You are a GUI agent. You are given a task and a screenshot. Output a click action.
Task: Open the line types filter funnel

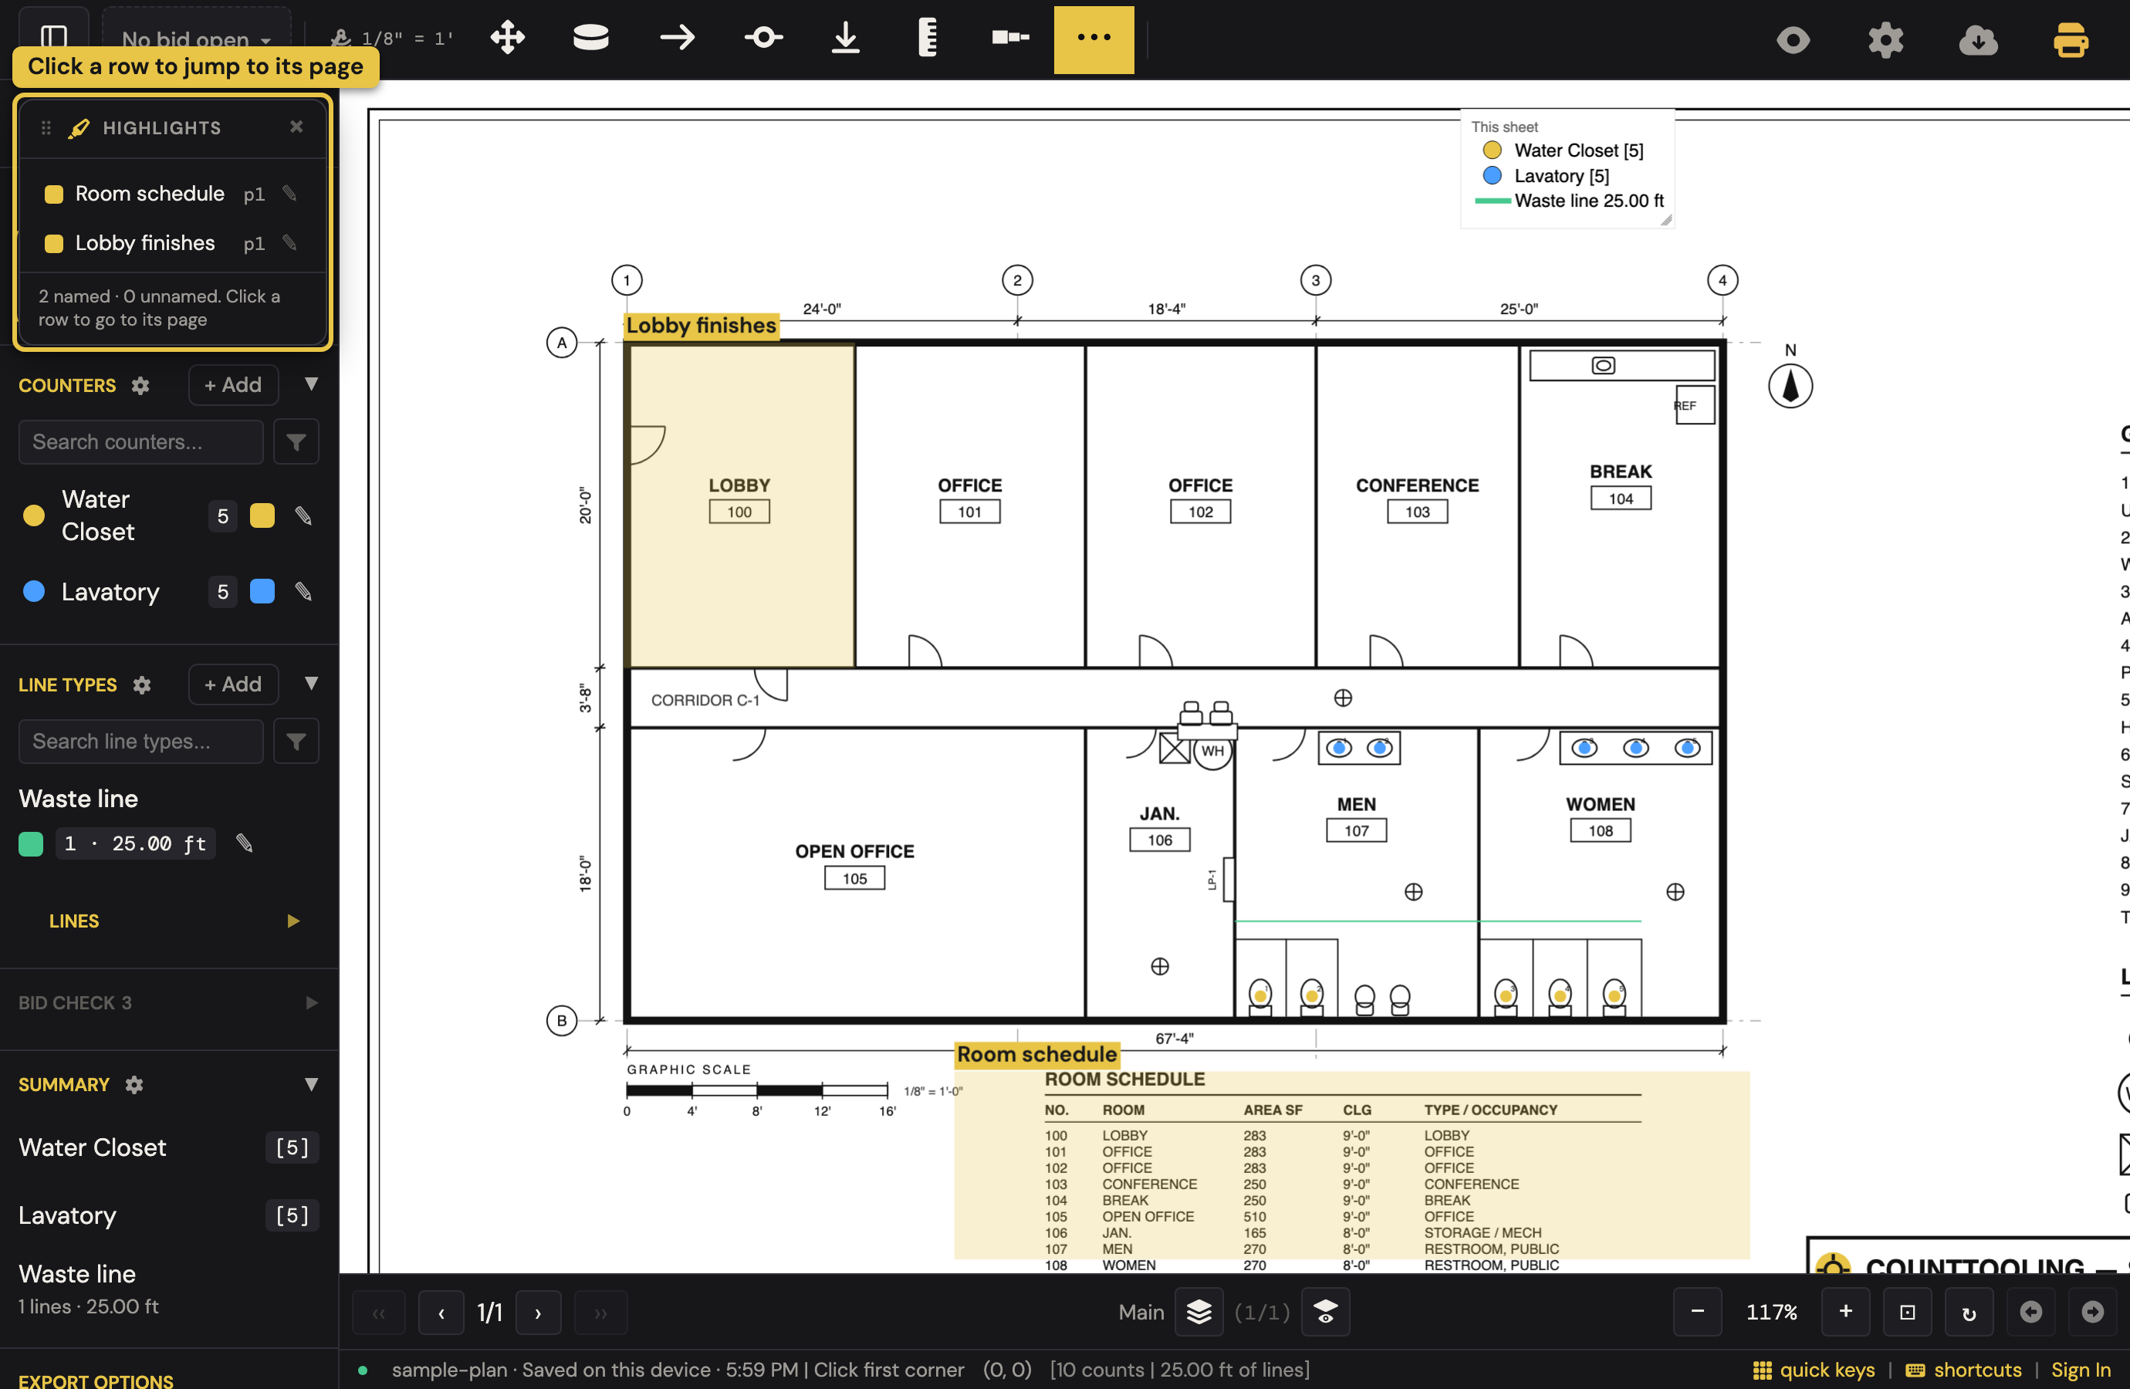296,741
